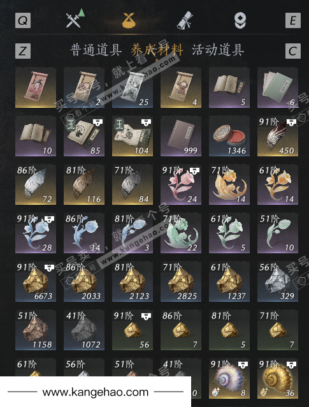This screenshot has width=309, height=407.
Task: Select the 91阶 feather item with 450
Action: (278, 136)
